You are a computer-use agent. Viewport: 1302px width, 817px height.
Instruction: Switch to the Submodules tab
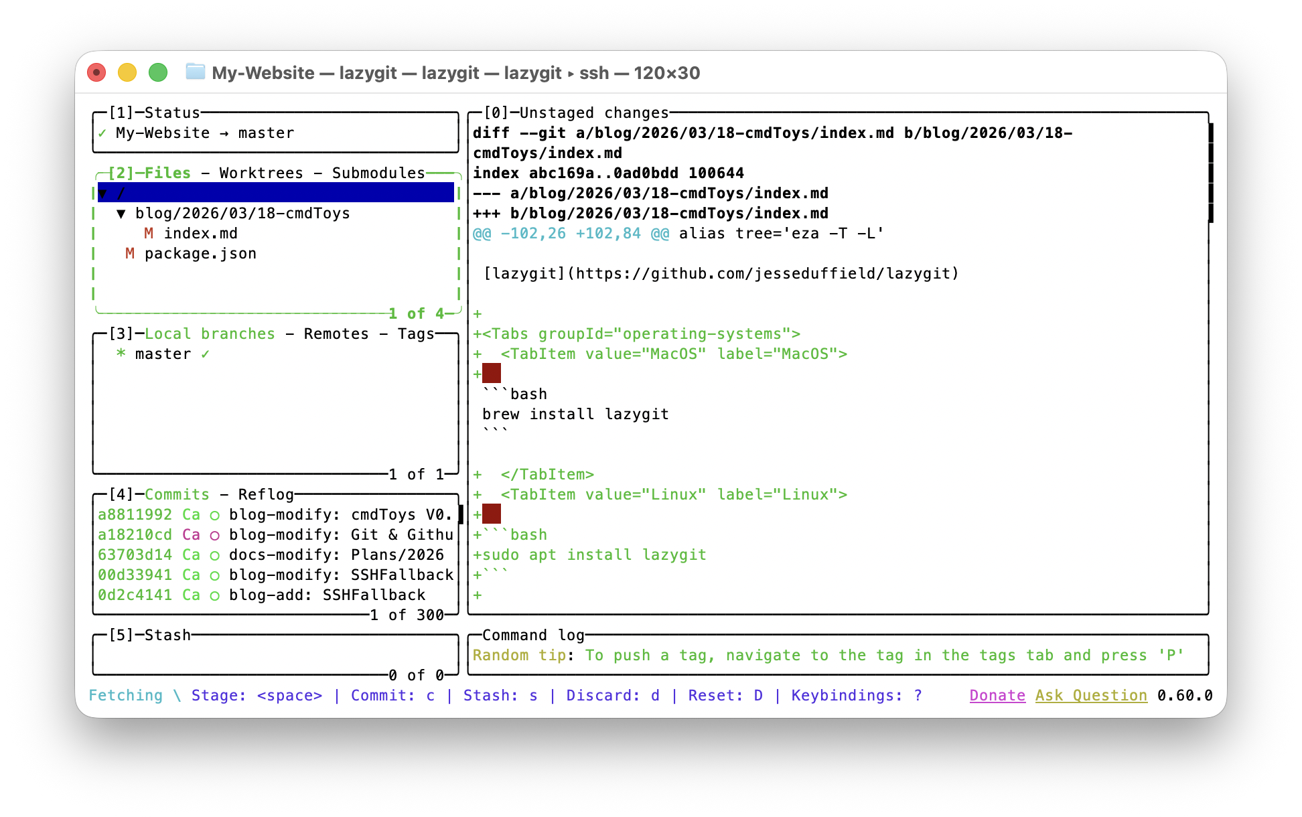click(378, 173)
